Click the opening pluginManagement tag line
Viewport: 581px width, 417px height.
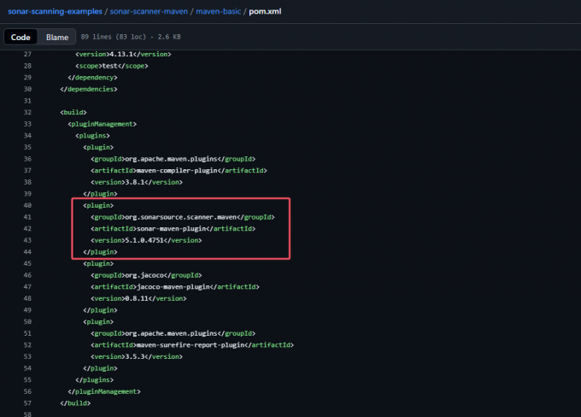(102, 124)
